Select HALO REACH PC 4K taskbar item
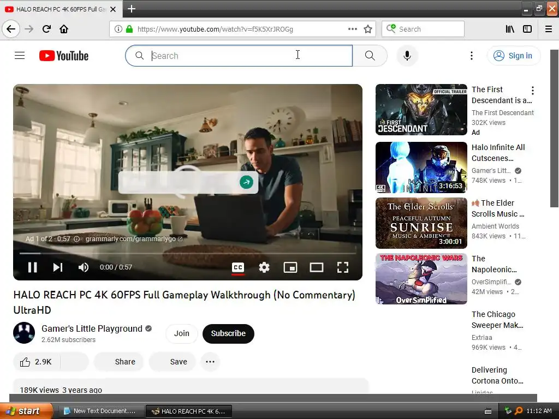559x419 pixels. pos(189,411)
